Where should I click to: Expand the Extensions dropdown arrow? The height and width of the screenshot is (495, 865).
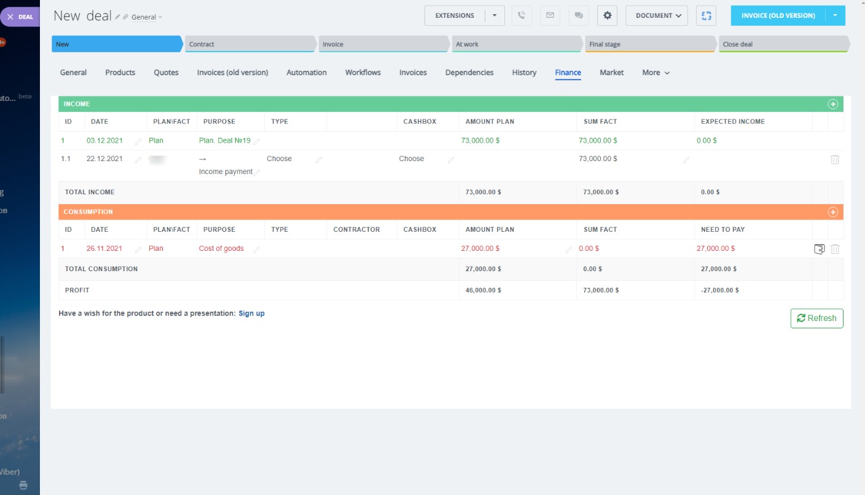[495, 15]
